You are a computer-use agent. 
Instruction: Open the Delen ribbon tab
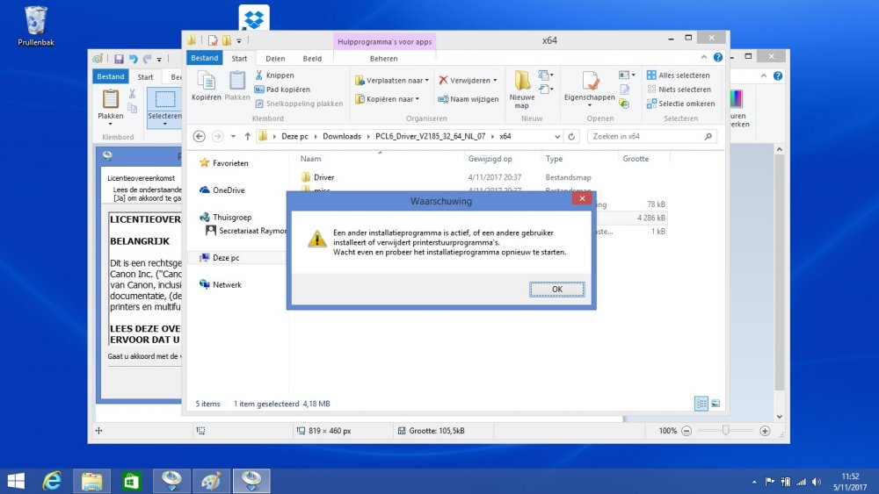[x=275, y=59]
